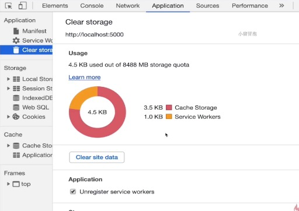This screenshot has height=211, width=299.
Task: Select the inspect element cursor icon
Action: [8, 6]
